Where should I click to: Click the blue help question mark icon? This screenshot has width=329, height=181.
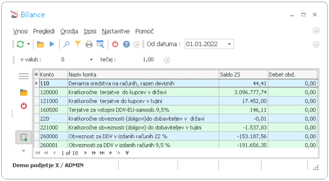coord(126,44)
